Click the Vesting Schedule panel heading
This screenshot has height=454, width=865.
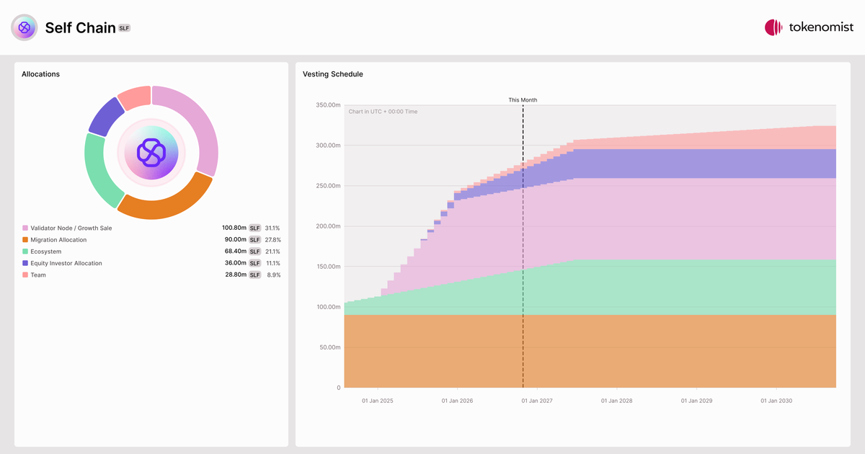(333, 74)
